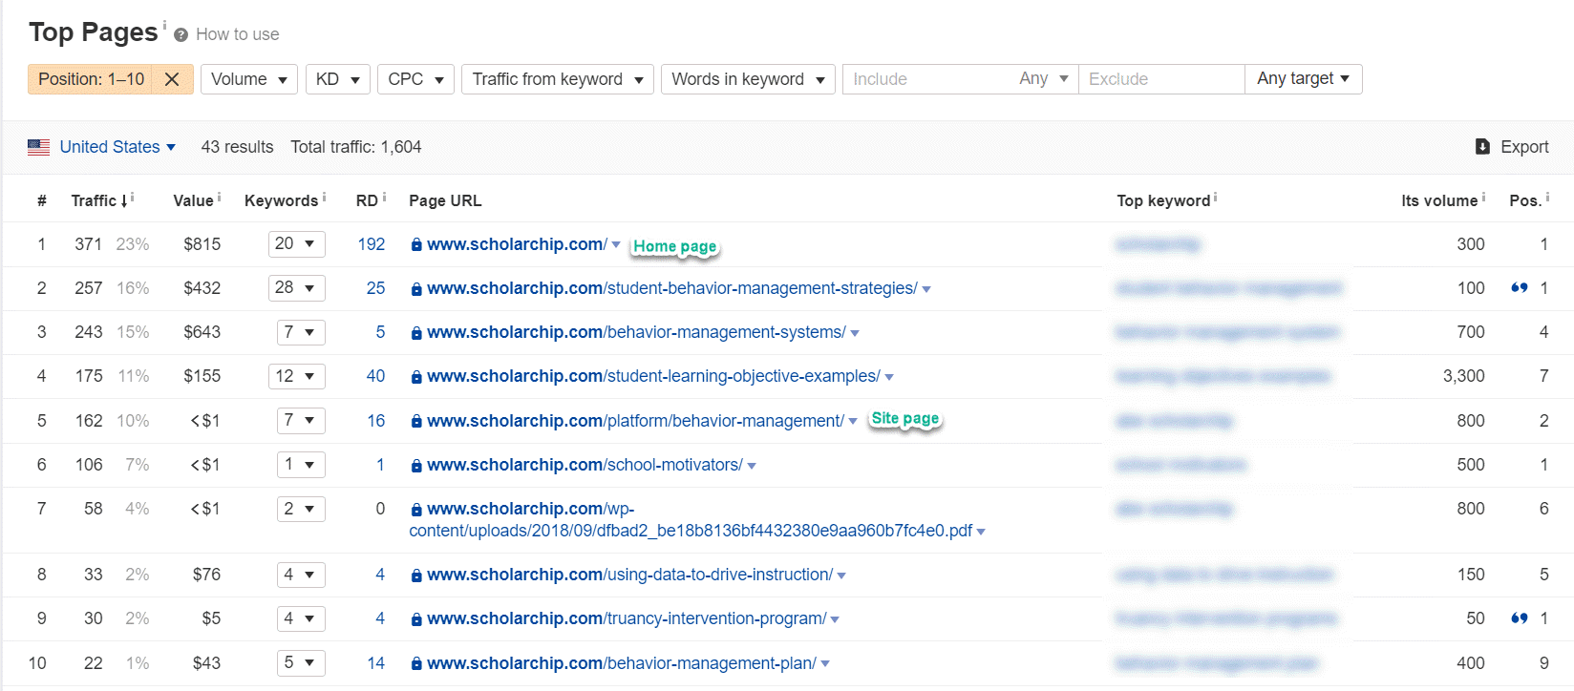The width and height of the screenshot is (1574, 691).
Task: Open Traffic from keyword dropdown
Action: click(558, 79)
